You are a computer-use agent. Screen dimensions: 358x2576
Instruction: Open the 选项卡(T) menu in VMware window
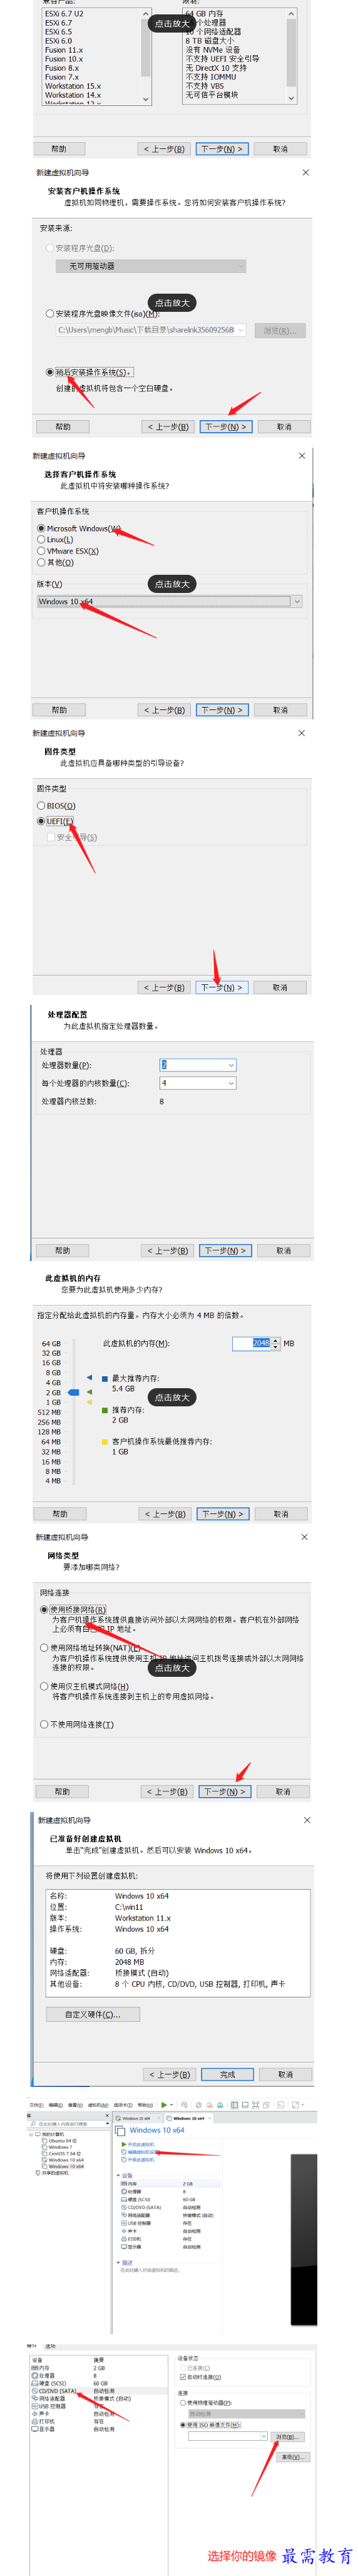point(123,2105)
